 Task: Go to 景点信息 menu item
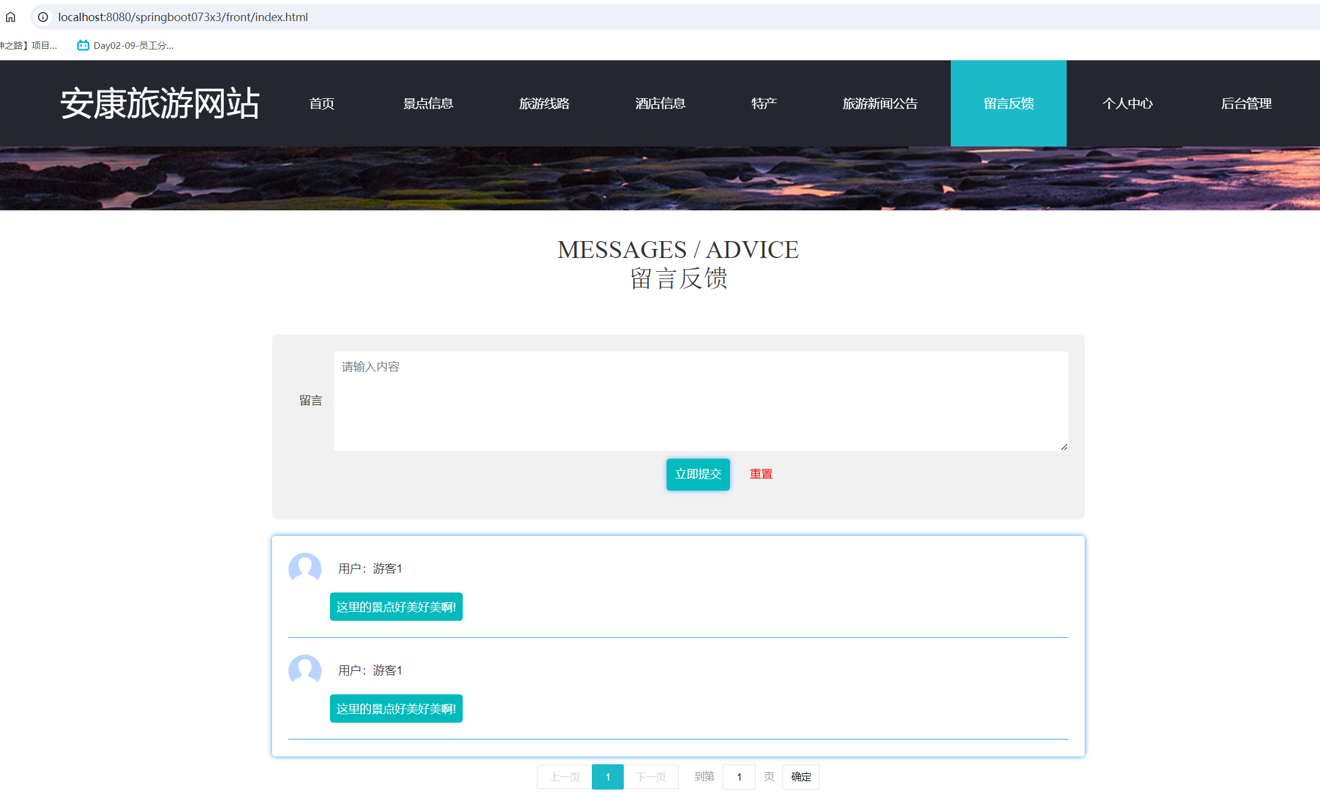point(428,104)
